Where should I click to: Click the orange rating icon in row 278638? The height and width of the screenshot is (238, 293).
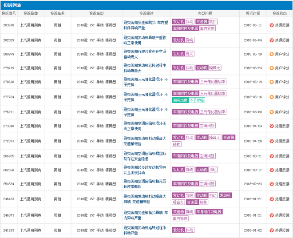[x=272, y=82]
